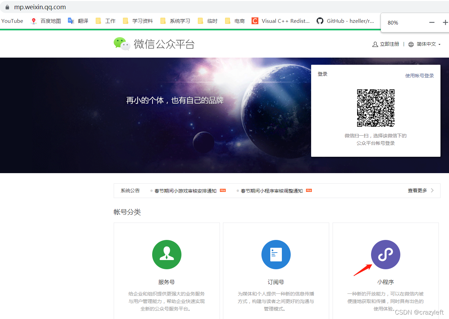Click the blue 订阅号 icon
449x319 pixels.
click(276, 255)
